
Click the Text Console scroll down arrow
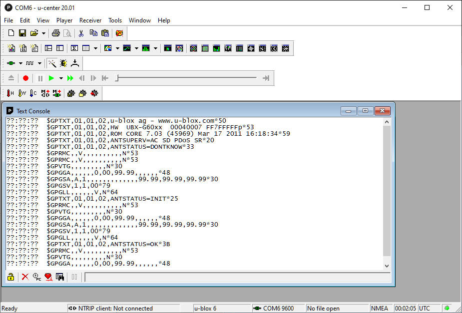pos(387,266)
